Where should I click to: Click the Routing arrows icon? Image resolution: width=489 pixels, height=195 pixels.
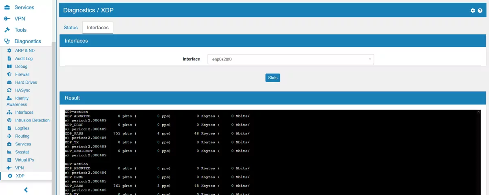(9, 136)
